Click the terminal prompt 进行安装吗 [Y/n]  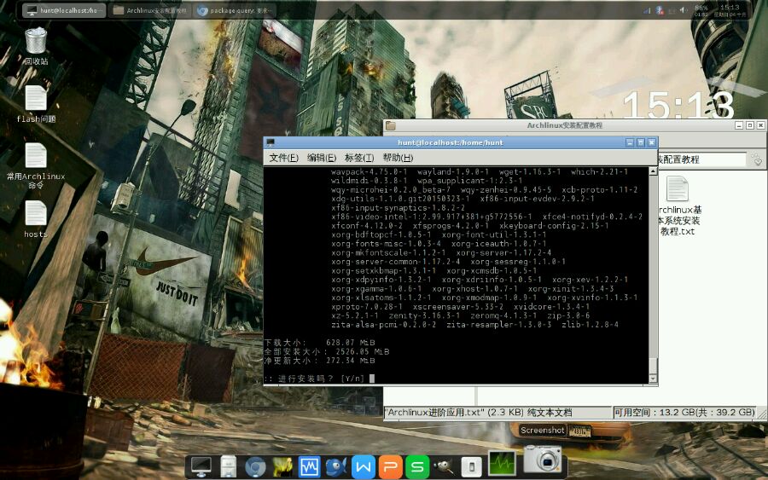click(319, 379)
